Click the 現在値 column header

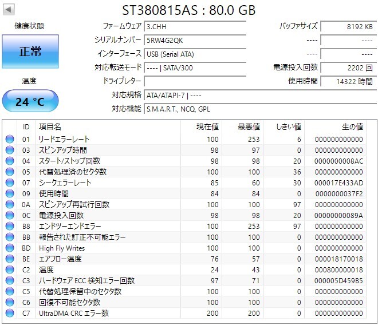(x=201, y=126)
